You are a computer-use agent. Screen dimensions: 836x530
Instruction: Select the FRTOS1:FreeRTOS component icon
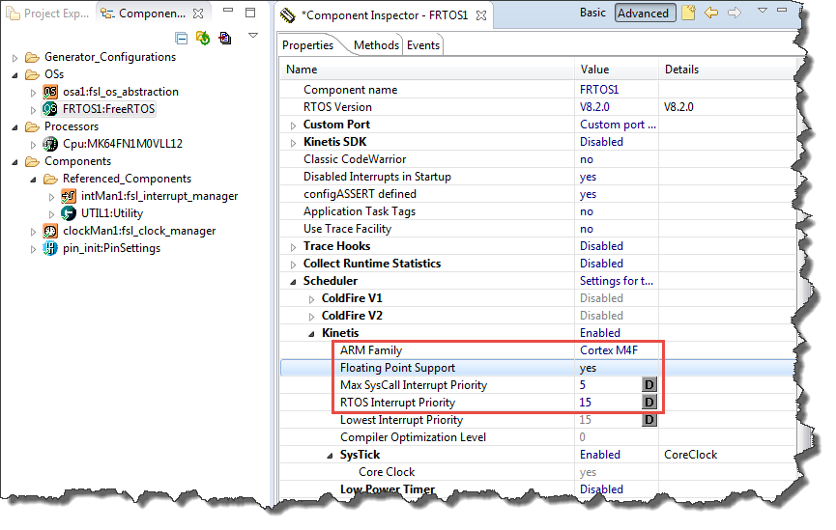pos(50,109)
